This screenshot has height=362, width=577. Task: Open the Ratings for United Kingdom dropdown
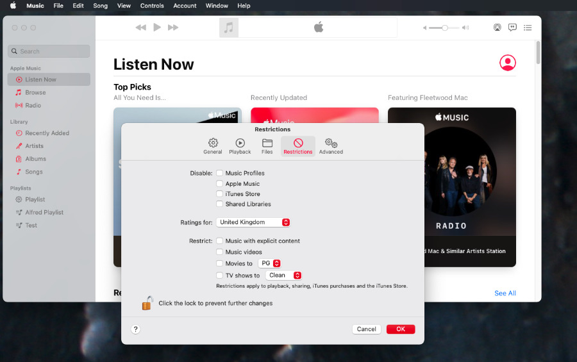tap(253, 222)
